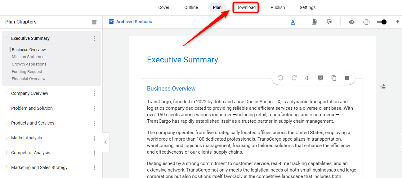Click the Archived Sections box icon
Image resolution: width=402 pixels, height=178 pixels.
[111, 22]
